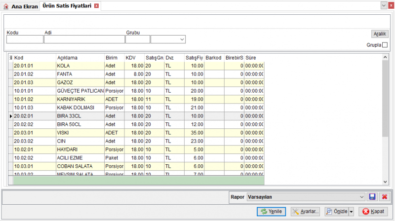Screen dimensions: 395x221
Task: Click the vertical scrollbar down arrow
Action: point(385,182)
